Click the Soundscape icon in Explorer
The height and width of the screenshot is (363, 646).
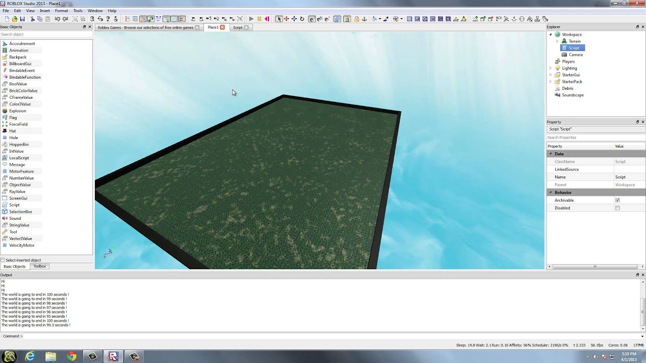[x=558, y=95]
